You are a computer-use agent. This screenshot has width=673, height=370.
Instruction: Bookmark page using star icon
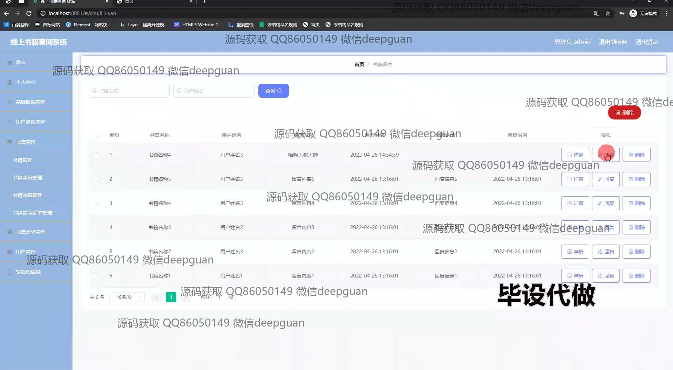[608, 13]
